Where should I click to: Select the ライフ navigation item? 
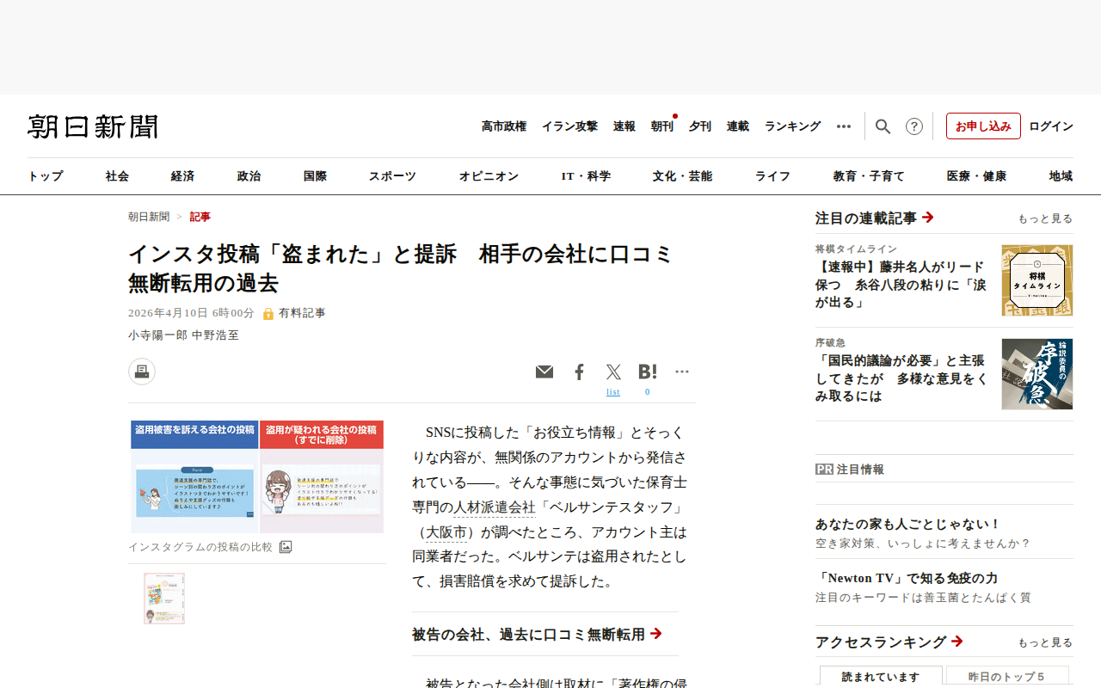772,176
